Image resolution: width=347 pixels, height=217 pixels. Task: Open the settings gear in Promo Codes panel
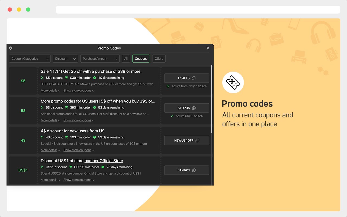11,48
